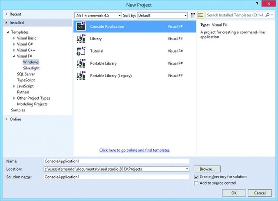Expand the Recent section
This screenshot has width=278, height=201.
point(7,14)
